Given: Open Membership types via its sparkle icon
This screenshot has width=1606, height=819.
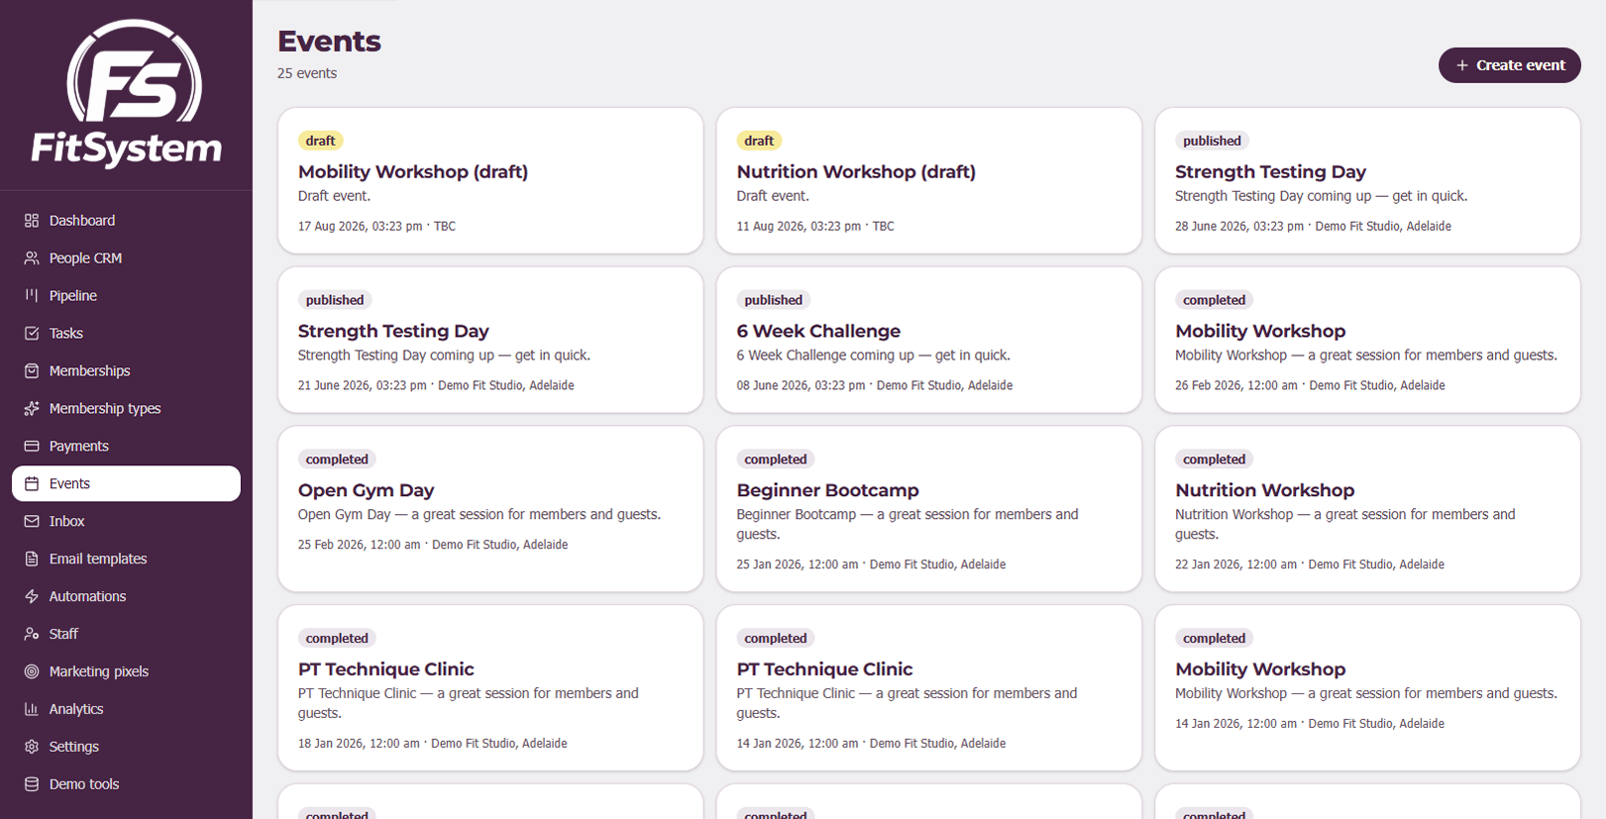Looking at the screenshot, I should 32,408.
